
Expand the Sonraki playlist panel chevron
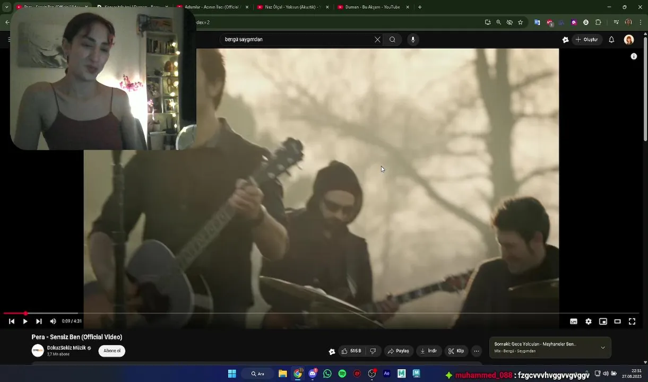point(603,348)
